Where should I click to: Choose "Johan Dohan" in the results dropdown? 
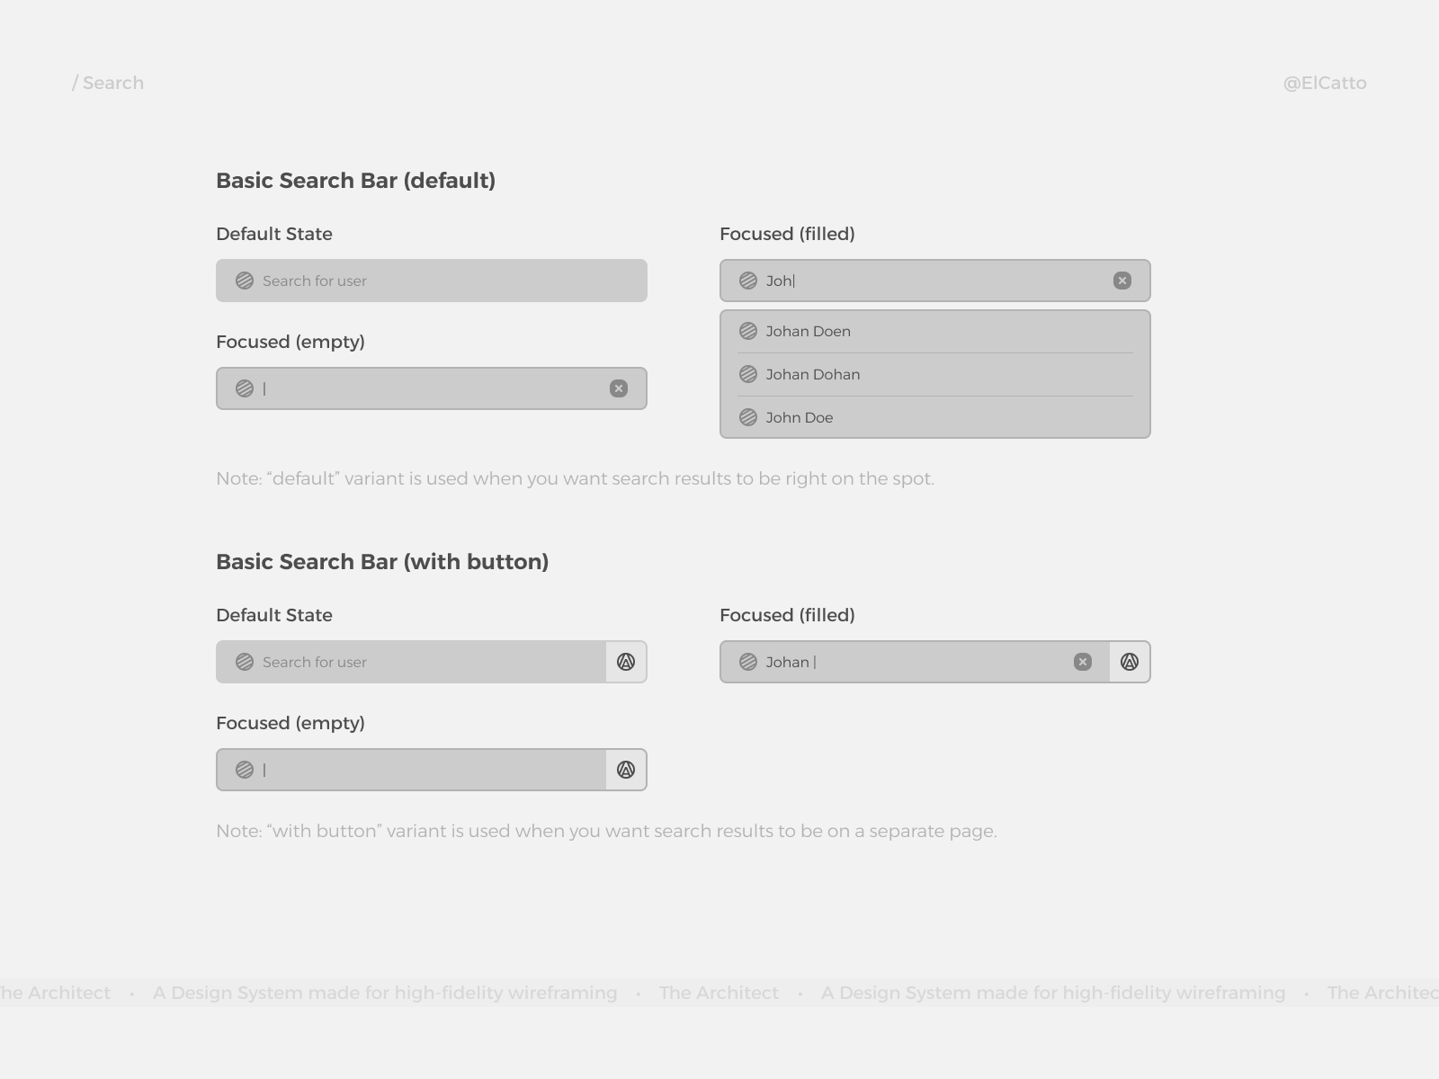point(813,374)
